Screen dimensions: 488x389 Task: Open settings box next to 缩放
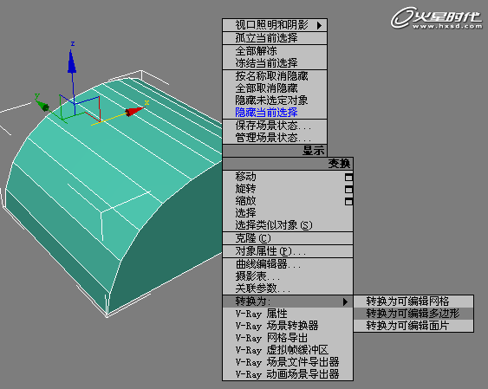(x=348, y=202)
